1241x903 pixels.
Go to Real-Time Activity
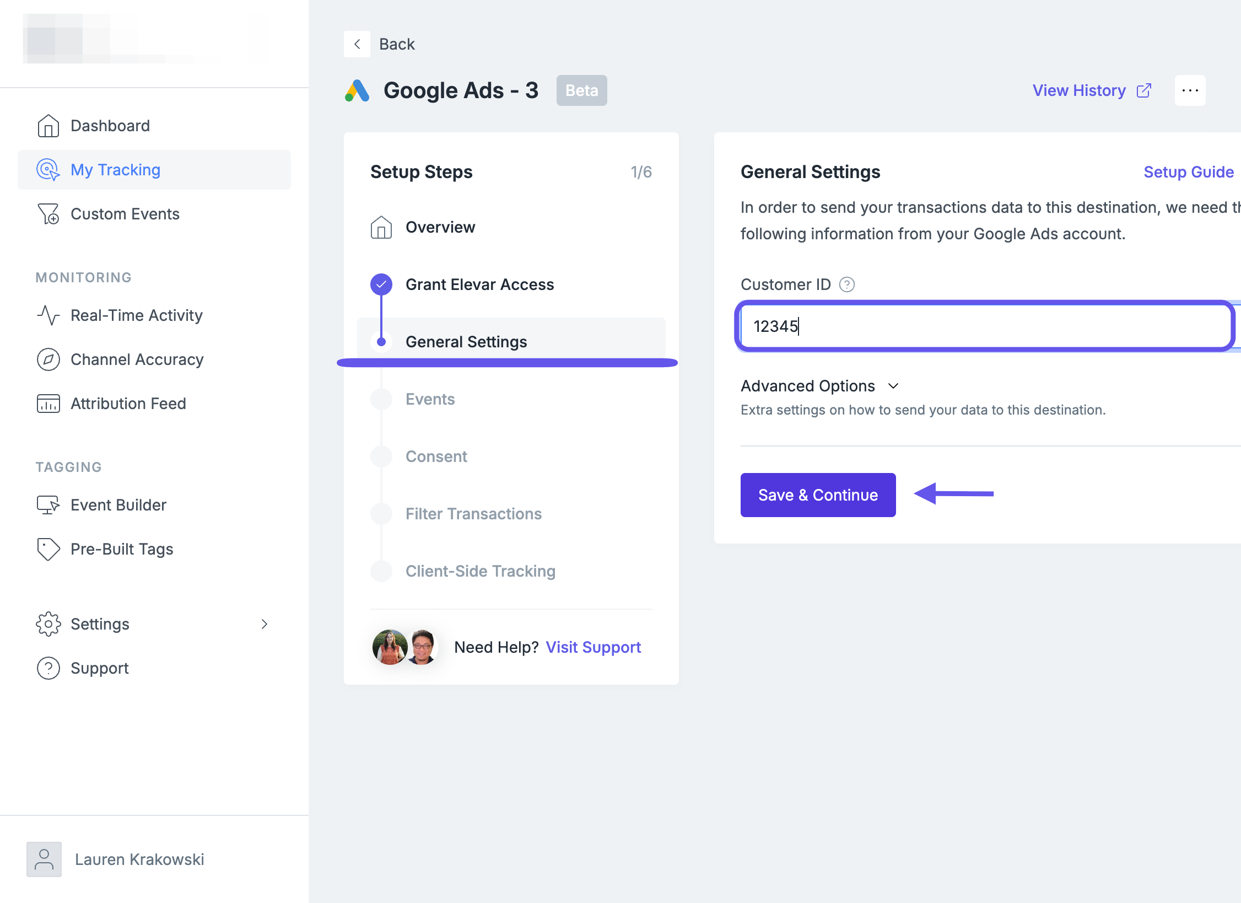pos(154,315)
